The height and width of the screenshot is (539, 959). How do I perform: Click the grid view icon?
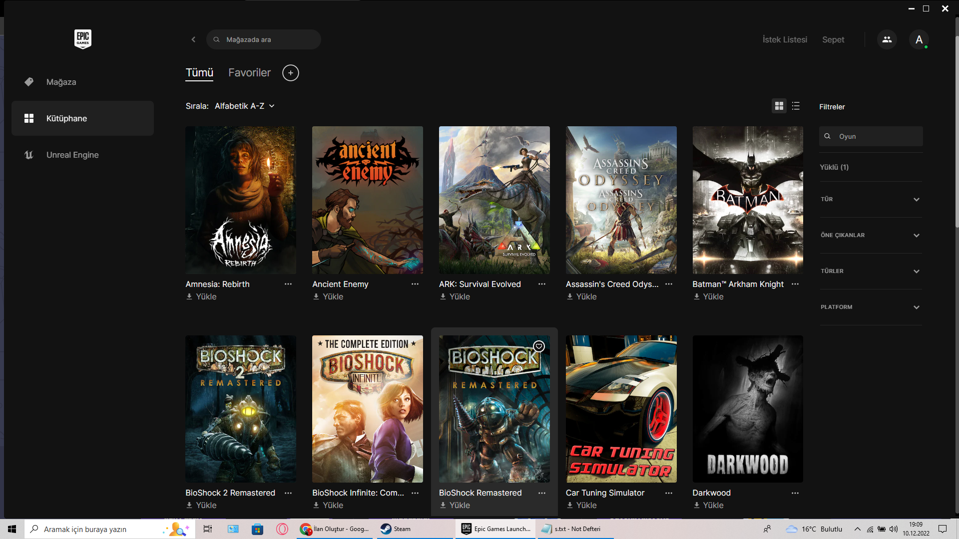click(779, 106)
